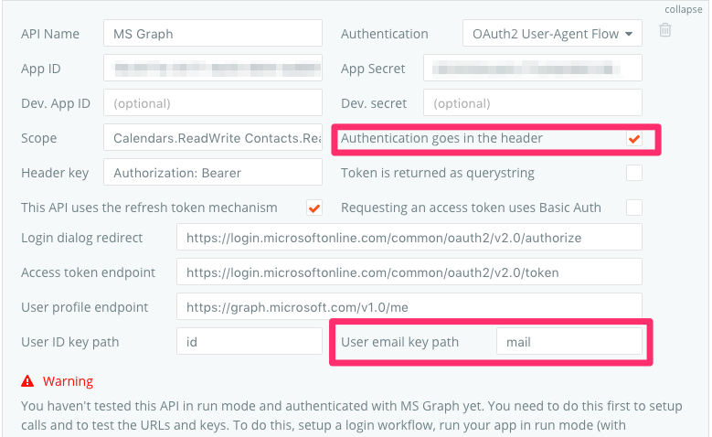This screenshot has width=712, height=437.
Task: Delete this API with the trash icon
Action: 665,30
